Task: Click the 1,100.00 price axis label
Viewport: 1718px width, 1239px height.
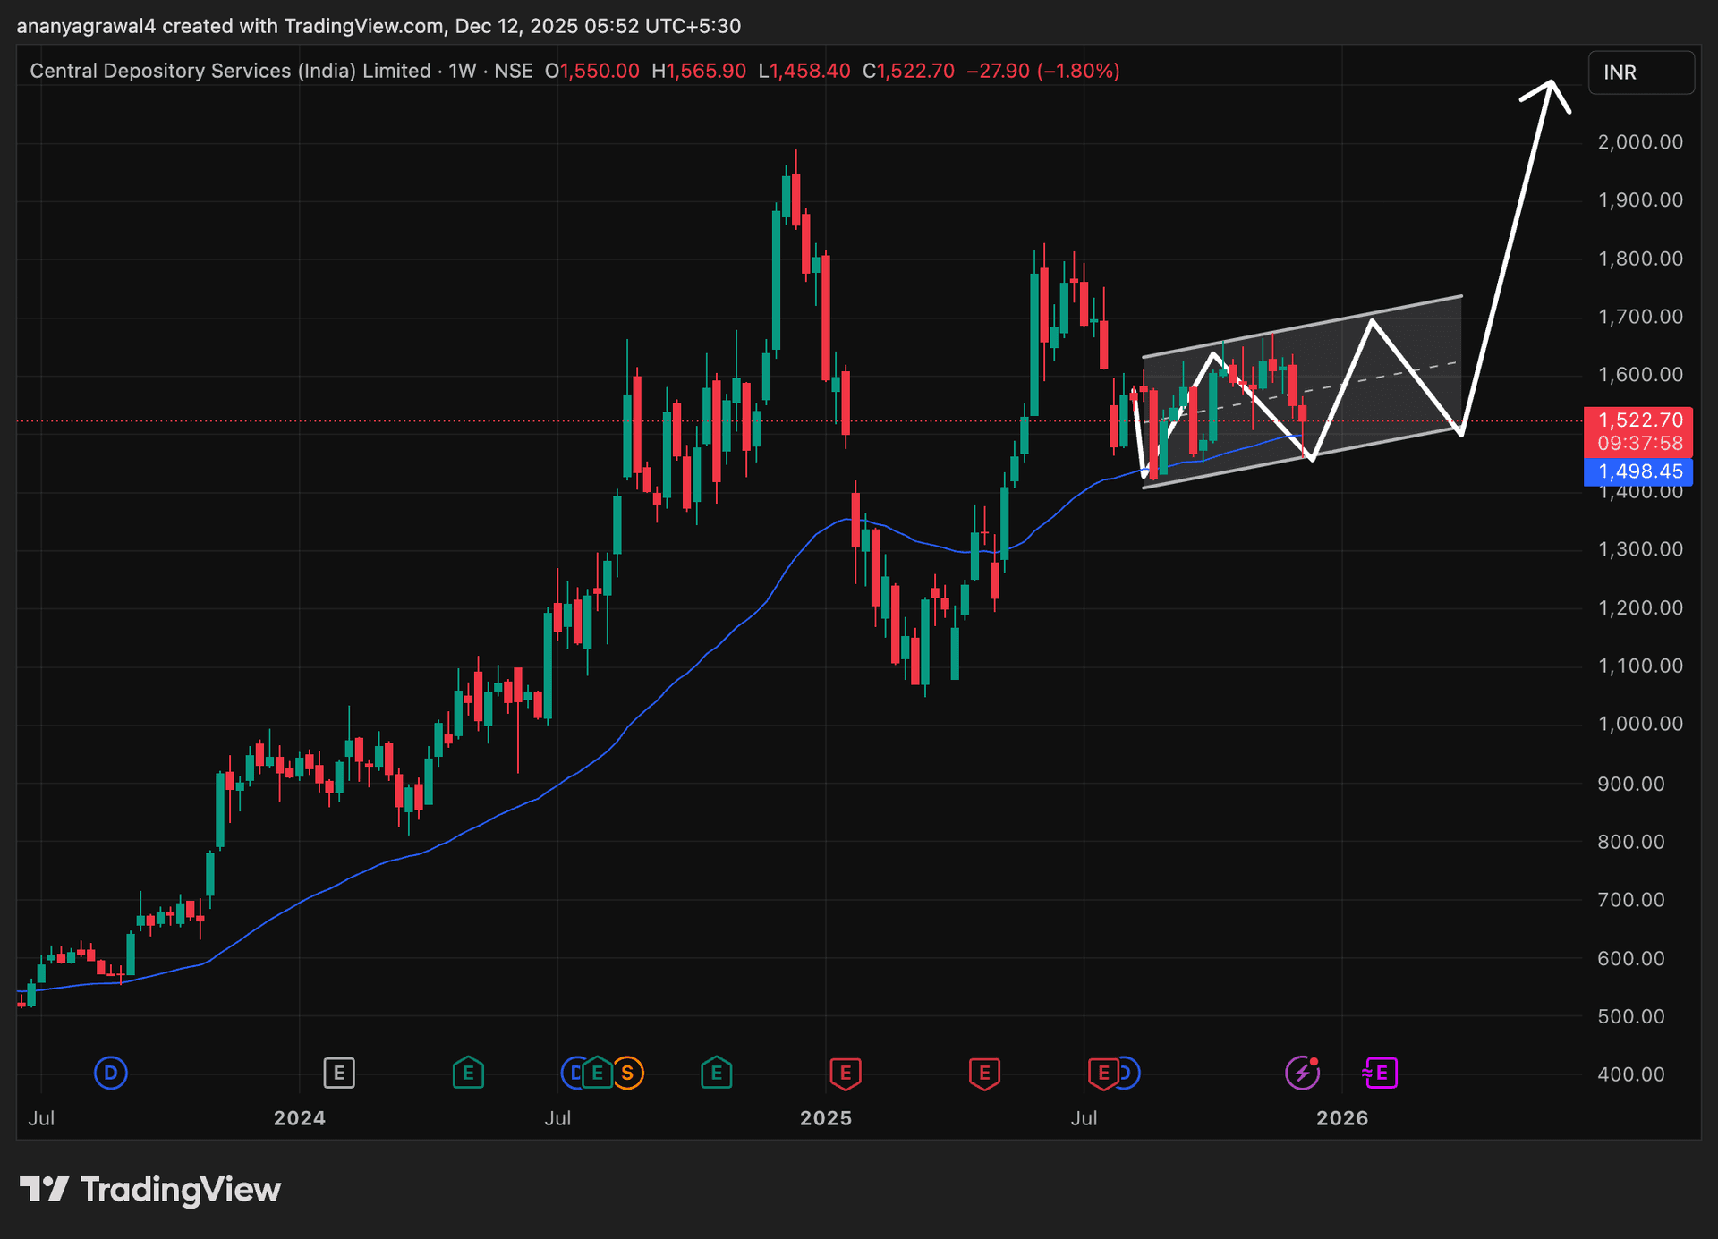Action: 1641,666
